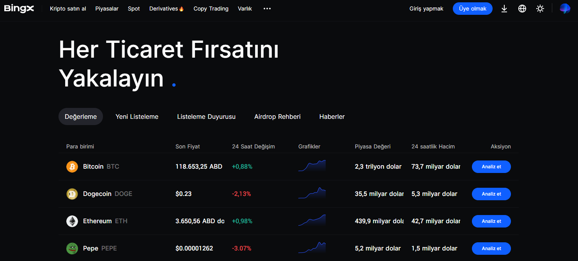Click the -3.07% change value
The image size is (578, 261).
pos(242,249)
